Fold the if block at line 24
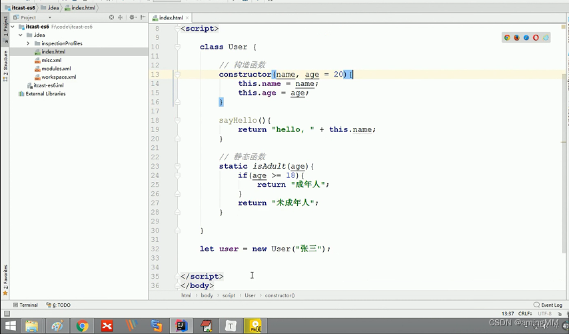The width and height of the screenshot is (569, 334). [177, 175]
